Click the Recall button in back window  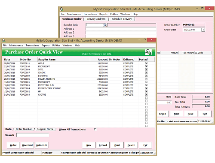(163, 114)
